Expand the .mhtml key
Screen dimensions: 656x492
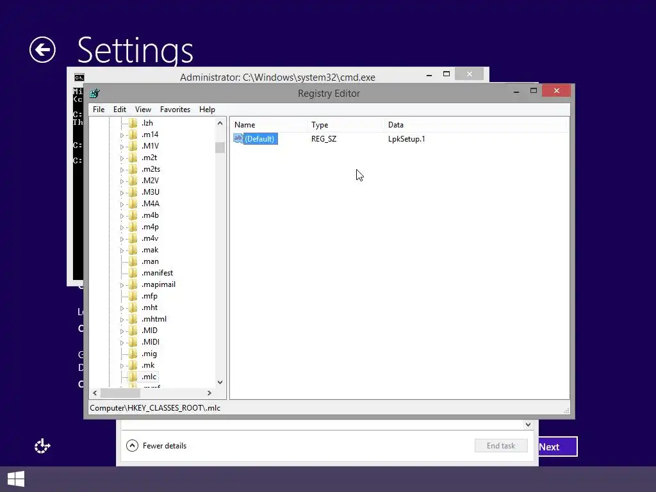point(122,320)
